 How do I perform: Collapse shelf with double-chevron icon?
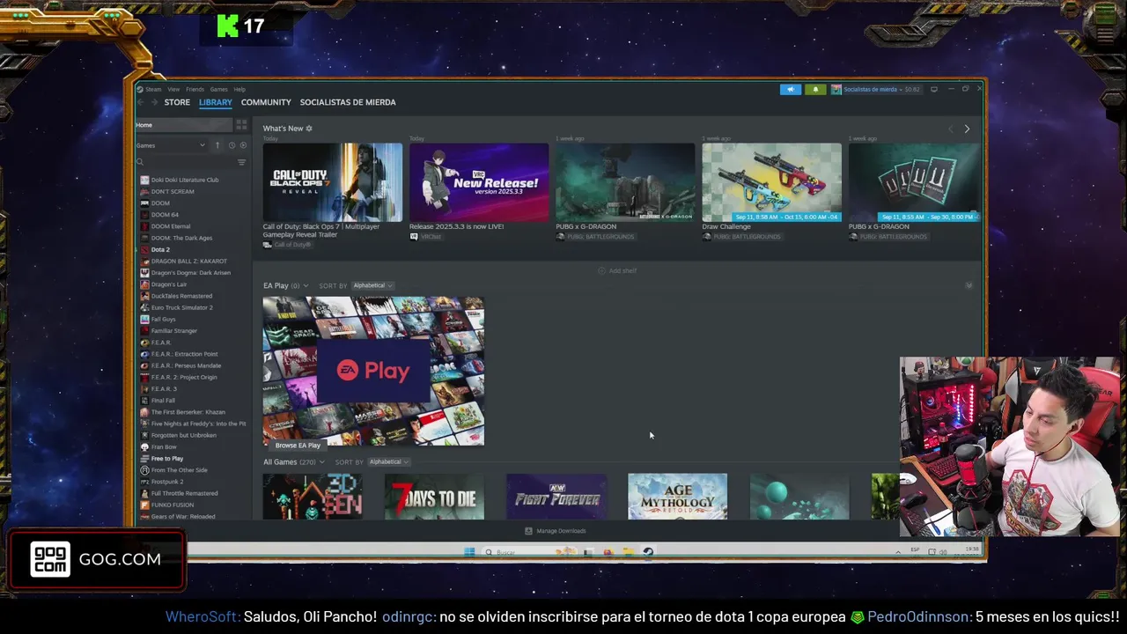[x=969, y=285]
